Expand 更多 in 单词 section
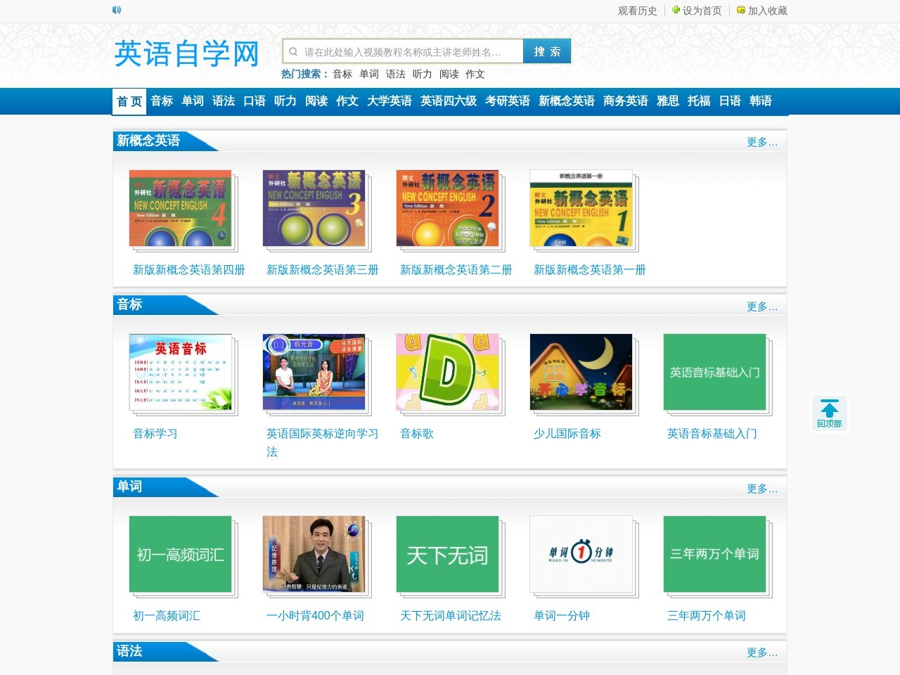Image resolution: width=900 pixels, height=675 pixels. click(x=761, y=489)
